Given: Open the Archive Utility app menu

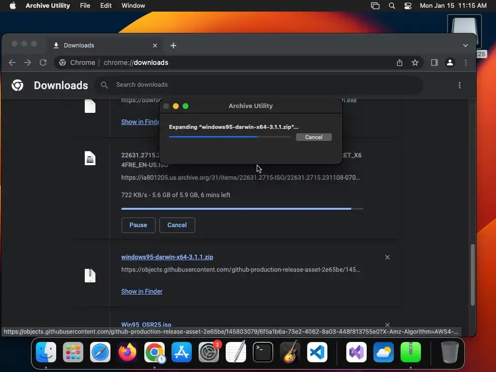Looking at the screenshot, I should (x=48, y=5).
